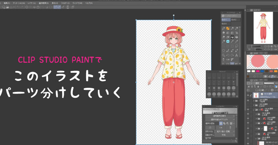Click the highlighted cyan tool in the tool palette
Screen dimensions: 278x145
coord(228,41)
